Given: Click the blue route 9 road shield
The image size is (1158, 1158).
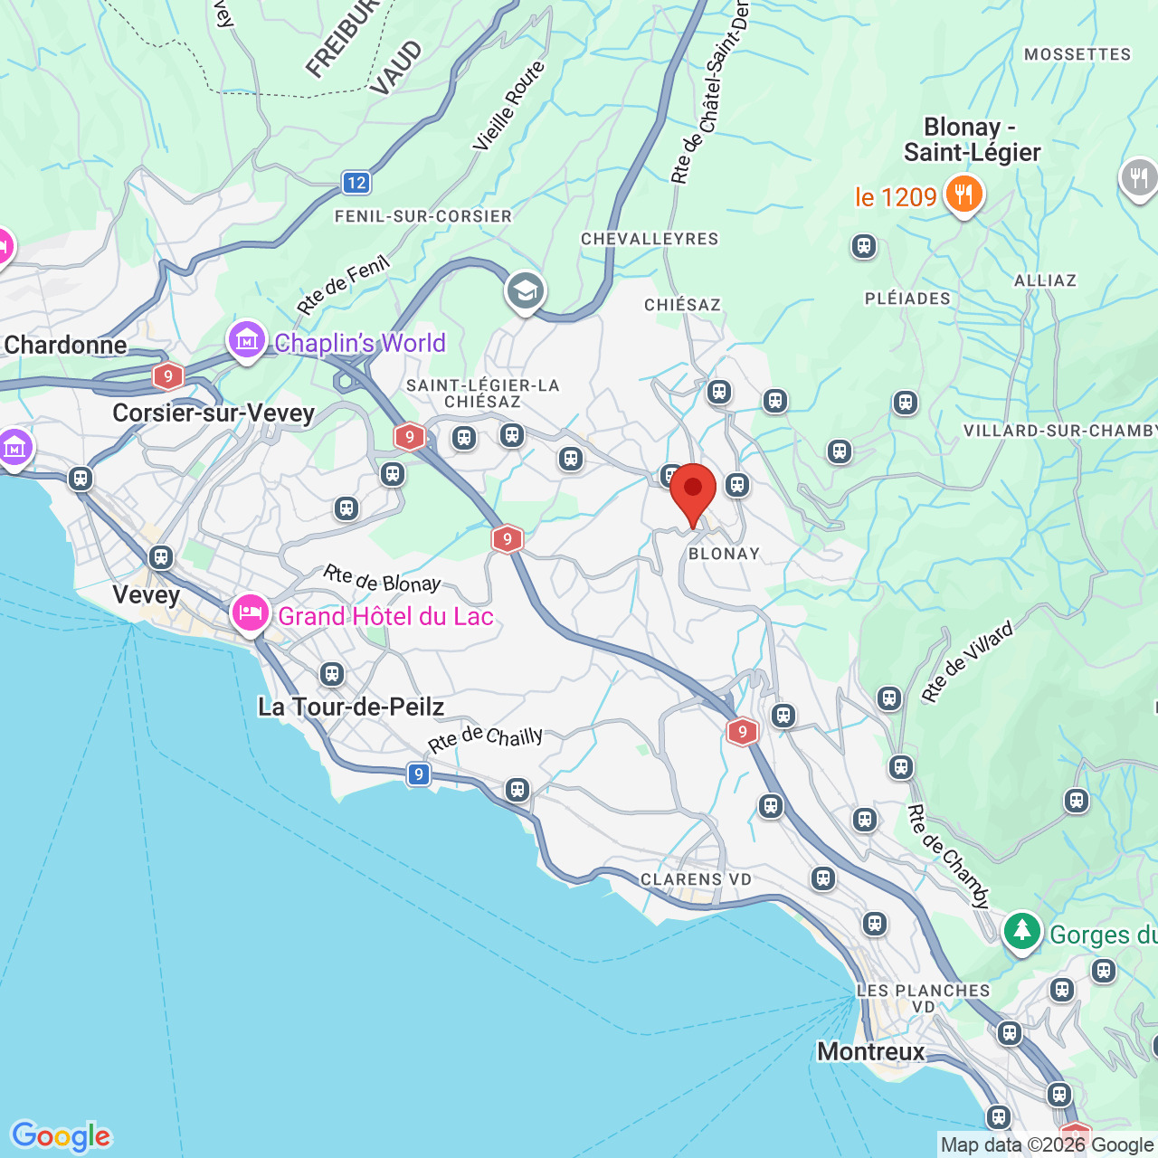Looking at the screenshot, I should (x=418, y=774).
